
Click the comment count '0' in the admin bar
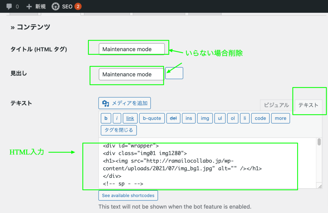[x=17, y=7]
